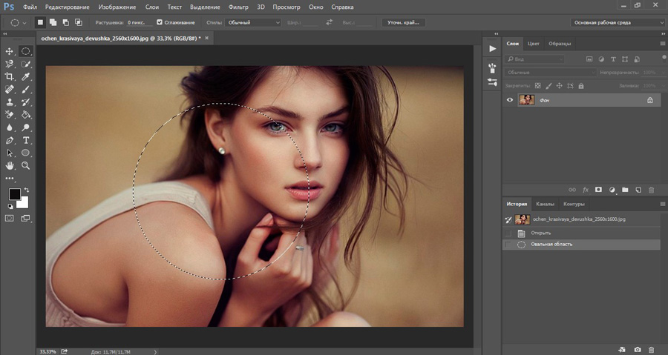The image size is (668, 355).
Task: Open the layer blending mode dropdown
Action: [550, 73]
